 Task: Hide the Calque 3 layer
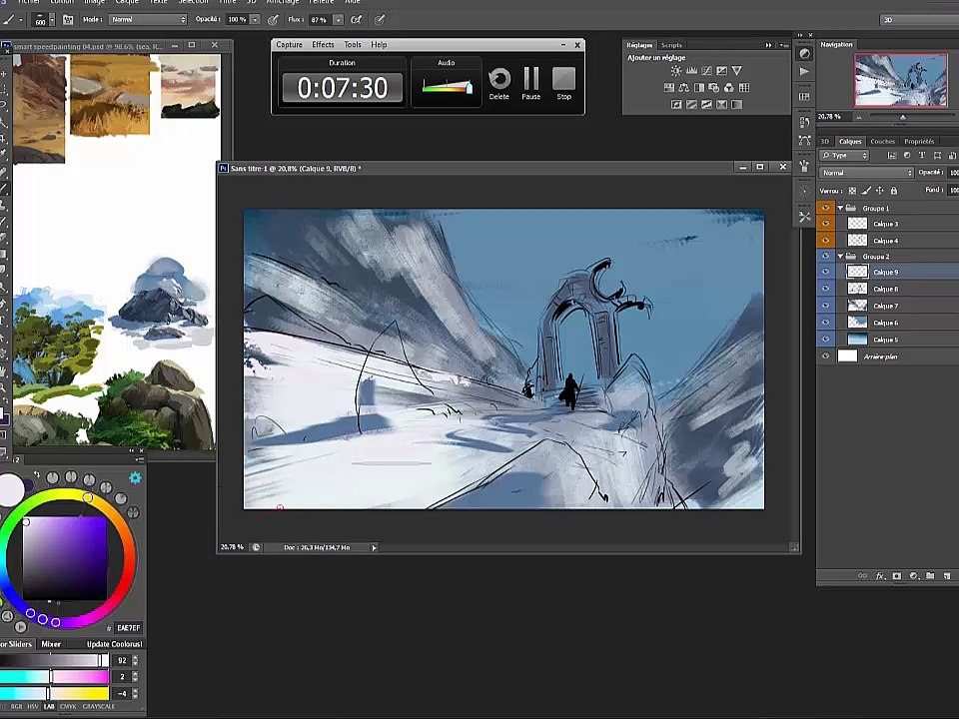tap(826, 224)
